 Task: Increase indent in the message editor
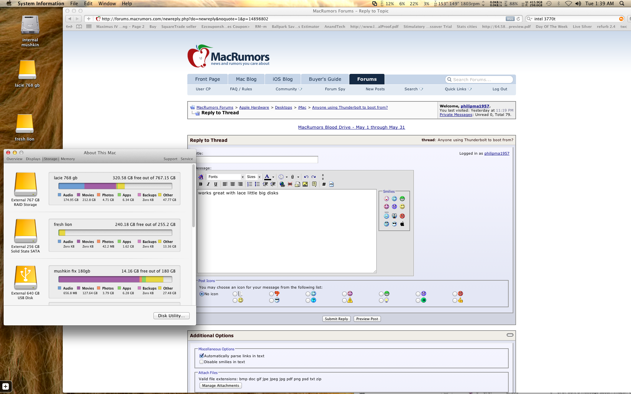click(x=273, y=184)
